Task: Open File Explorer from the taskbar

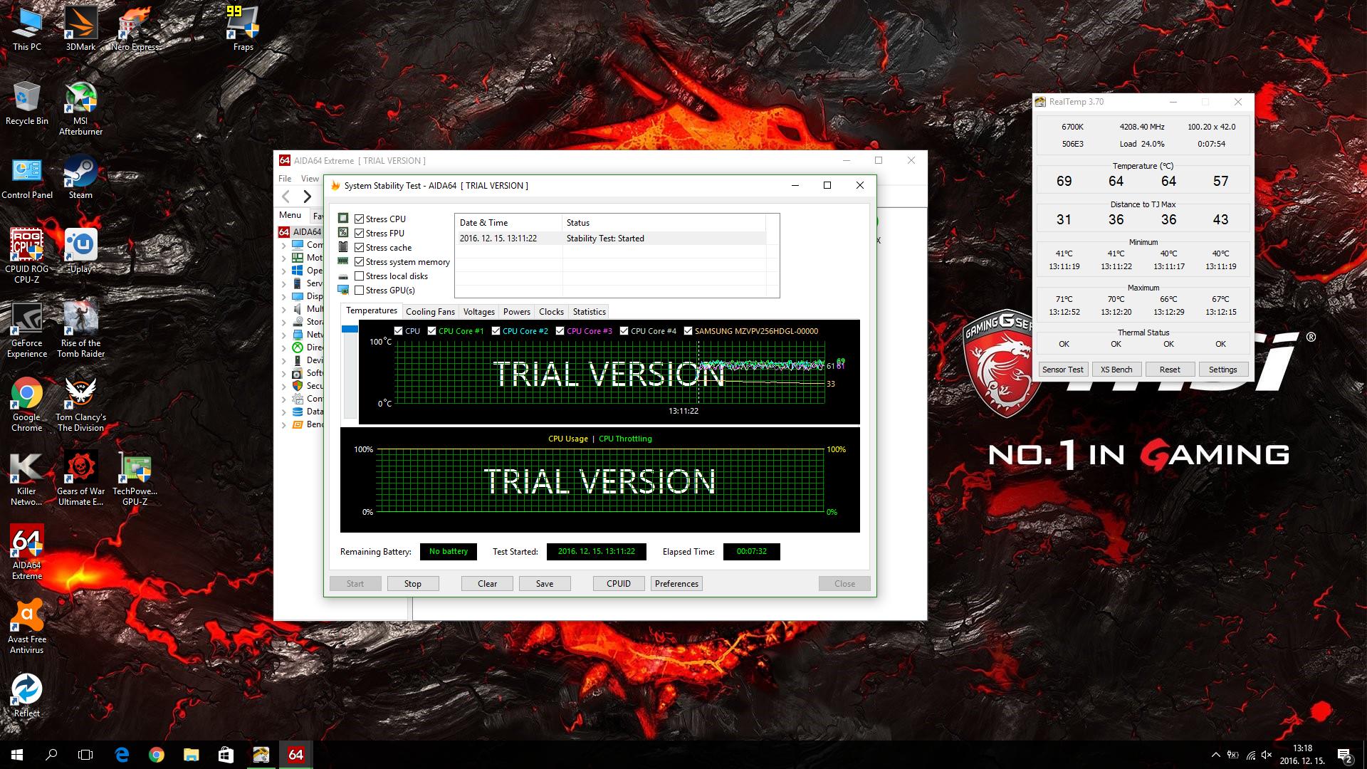Action: tap(192, 755)
